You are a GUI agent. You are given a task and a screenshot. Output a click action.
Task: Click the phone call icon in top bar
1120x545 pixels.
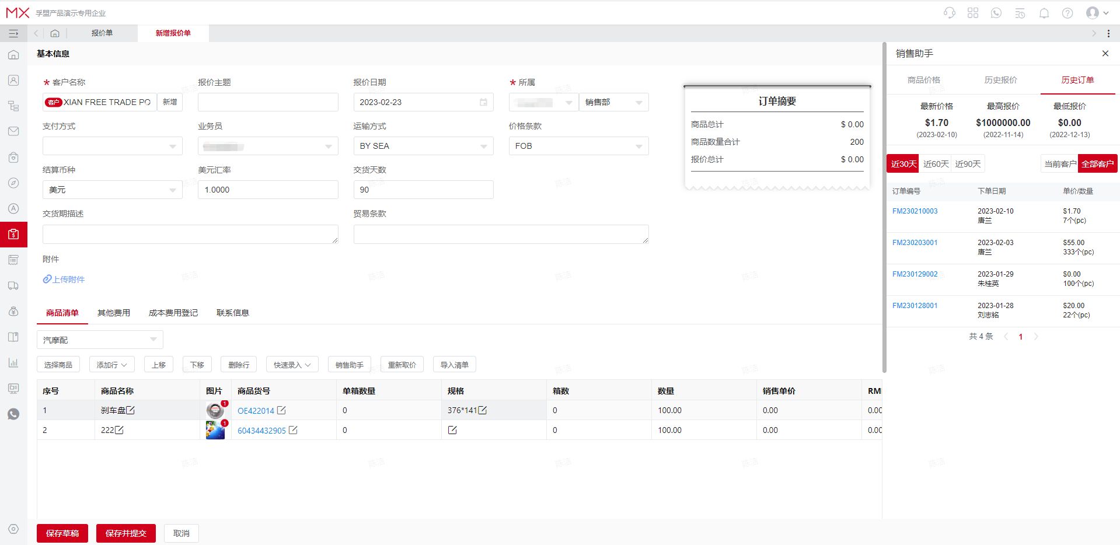[x=996, y=12]
